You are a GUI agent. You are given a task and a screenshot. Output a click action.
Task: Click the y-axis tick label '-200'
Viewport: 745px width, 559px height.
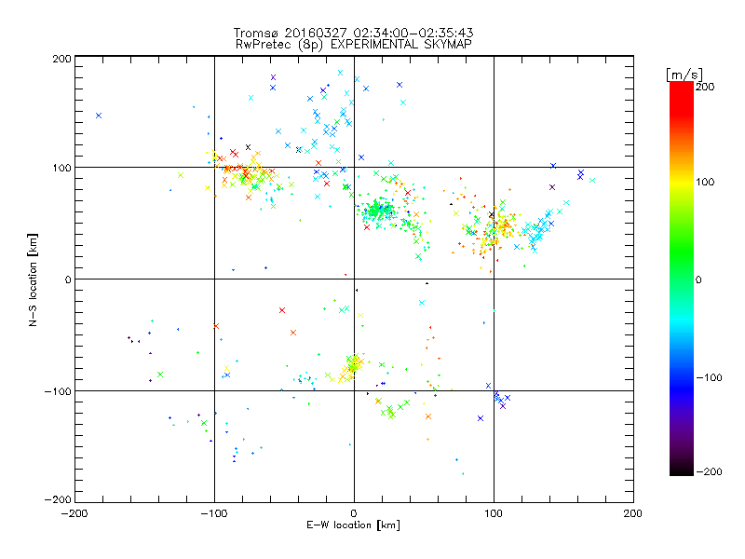(x=58, y=499)
